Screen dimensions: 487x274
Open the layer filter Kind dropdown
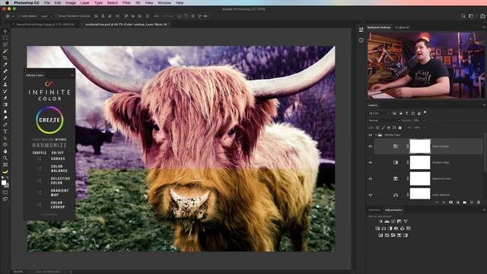(379, 113)
